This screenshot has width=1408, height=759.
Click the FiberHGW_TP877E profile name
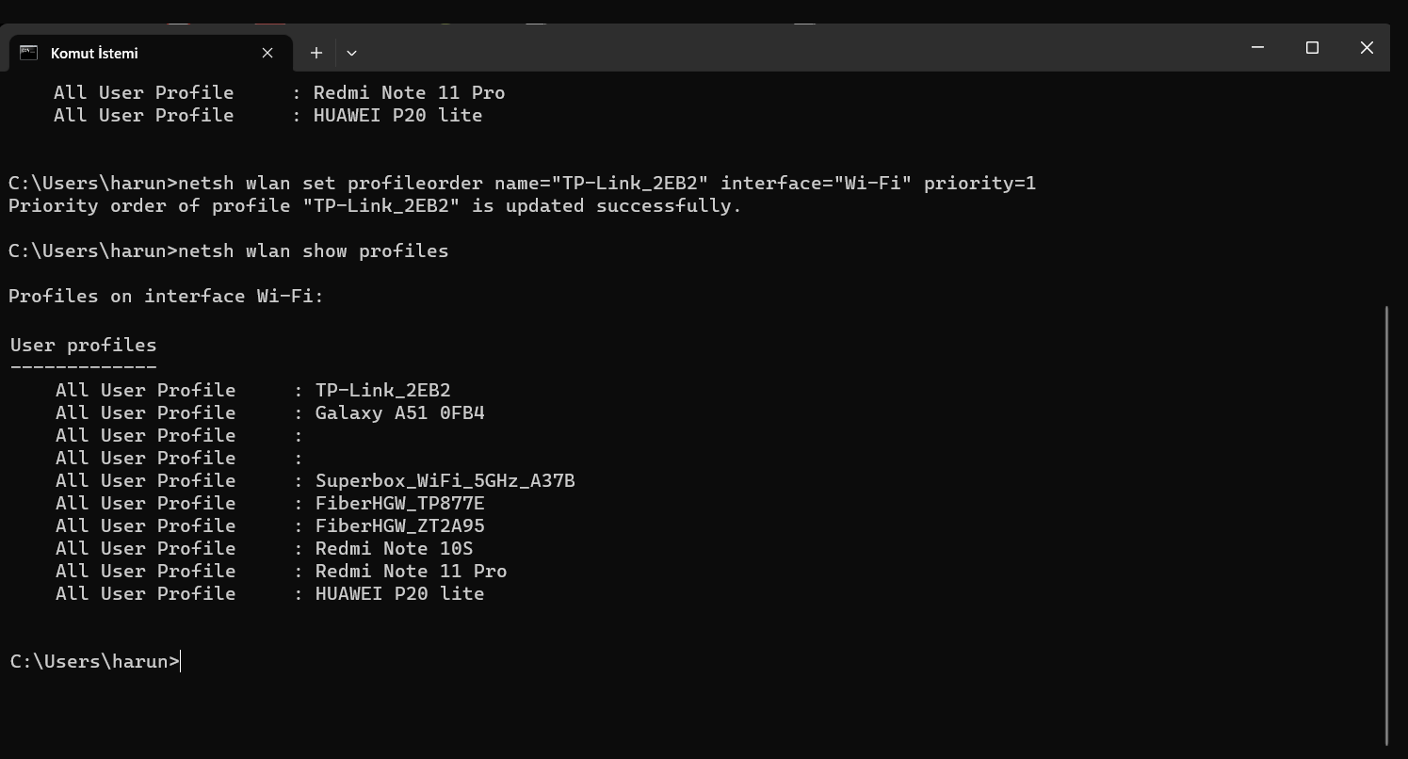pos(399,503)
